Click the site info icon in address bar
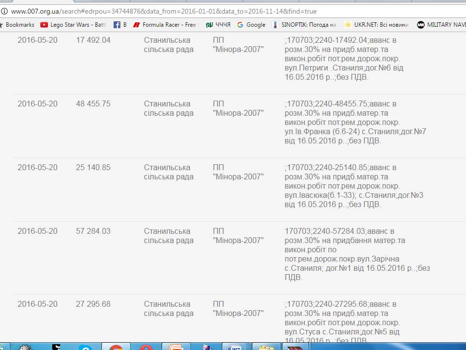Screen dimensions: 466x350 [x=4, y=11]
